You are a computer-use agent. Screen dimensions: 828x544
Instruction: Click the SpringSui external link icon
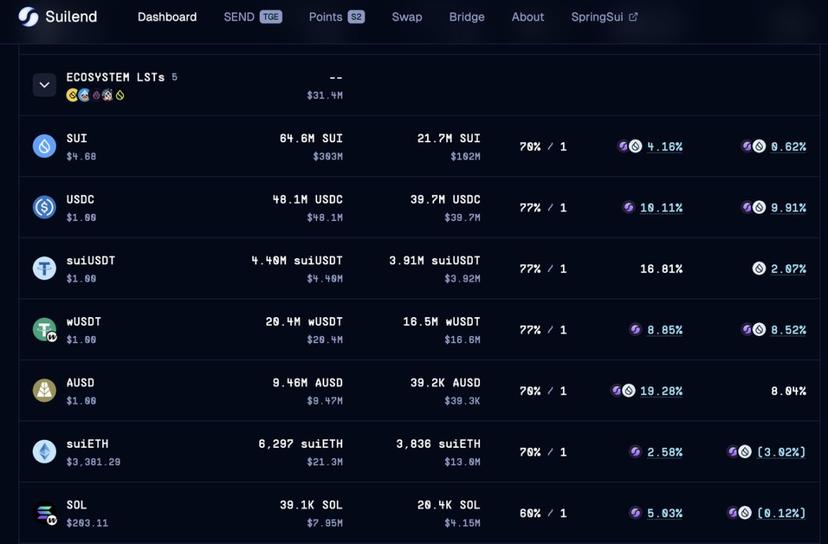point(633,17)
